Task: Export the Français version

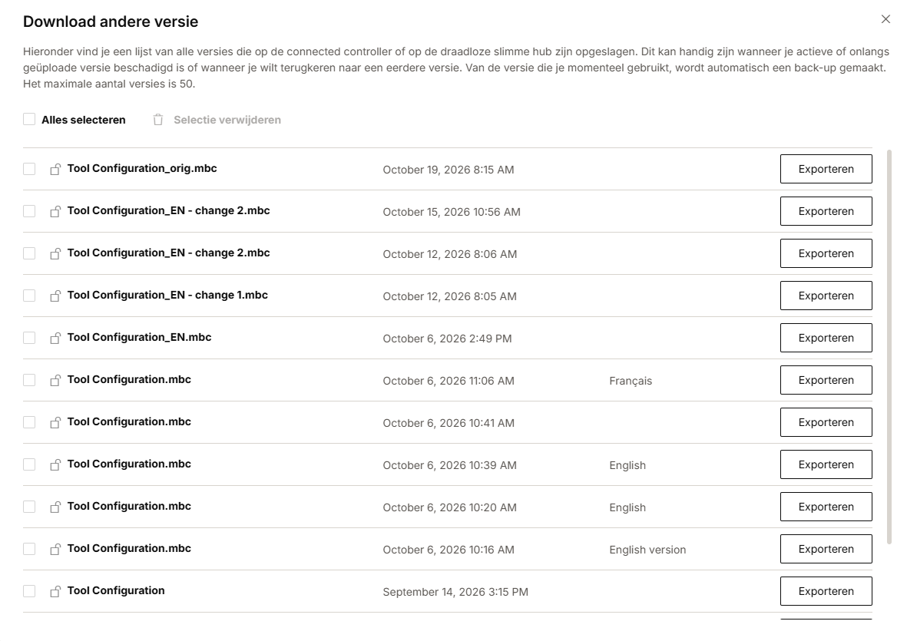Action: [x=826, y=380]
